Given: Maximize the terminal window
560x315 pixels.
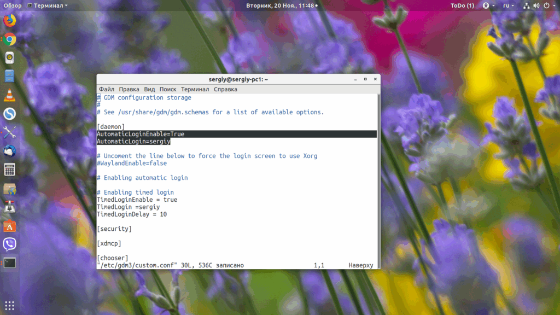Looking at the screenshot, I should pyautogui.click(x=365, y=79).
